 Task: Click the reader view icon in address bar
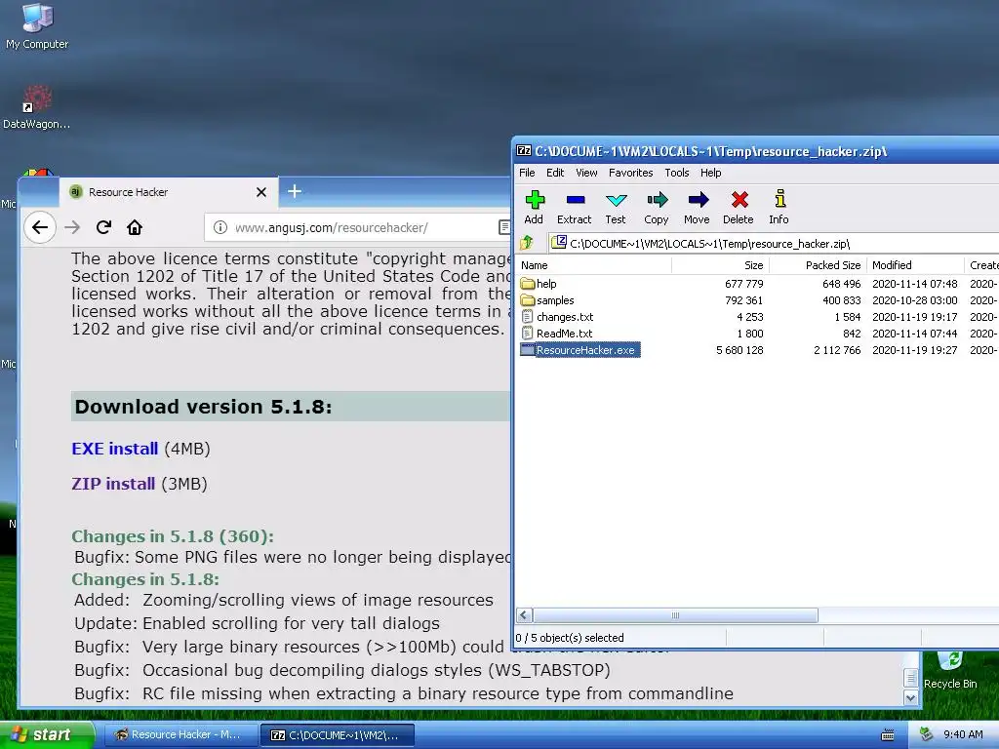coord(504,227)
